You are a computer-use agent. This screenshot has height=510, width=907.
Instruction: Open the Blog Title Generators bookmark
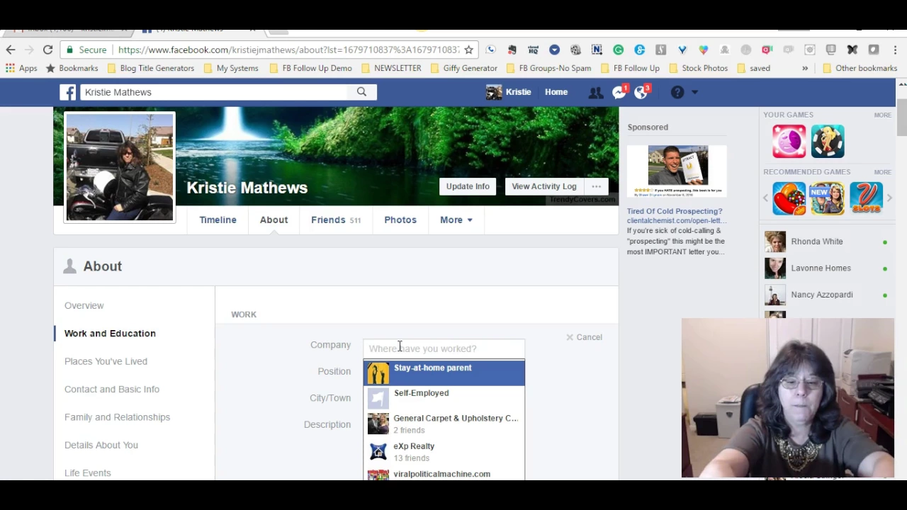[x=150, y=68]
